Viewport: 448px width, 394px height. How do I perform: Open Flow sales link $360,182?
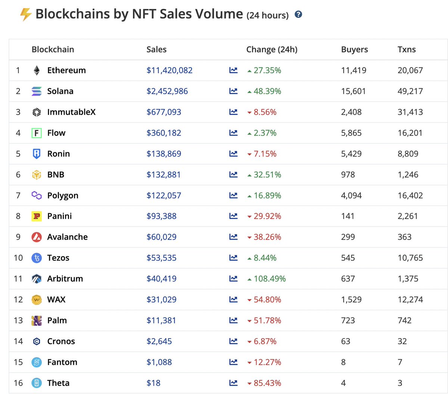coord(164,133)
